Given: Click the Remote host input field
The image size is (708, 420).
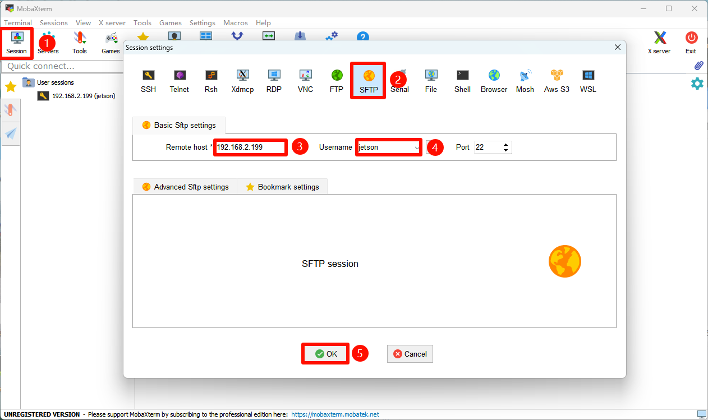Looking at the screenshot, I should pos(251,147).
